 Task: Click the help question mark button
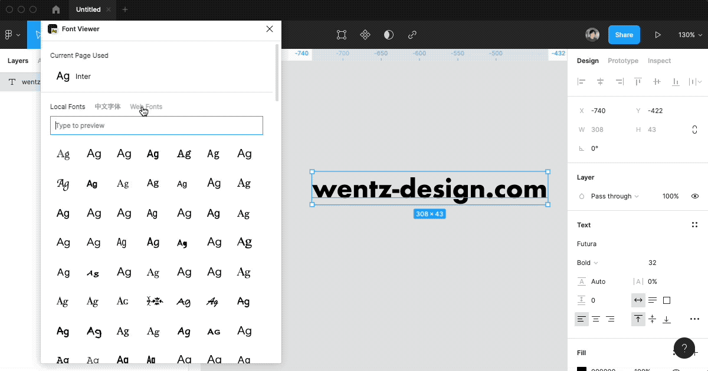pos(684,348)
